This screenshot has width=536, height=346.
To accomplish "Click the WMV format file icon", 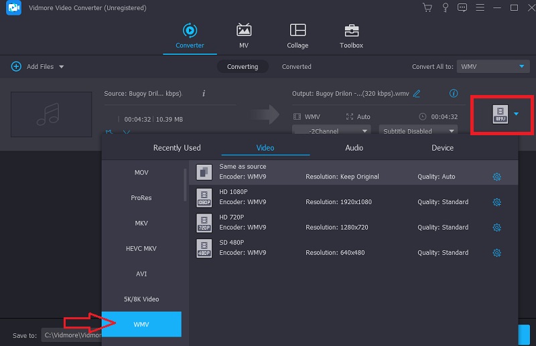I will pyautogui.click(x=500, y=114).
